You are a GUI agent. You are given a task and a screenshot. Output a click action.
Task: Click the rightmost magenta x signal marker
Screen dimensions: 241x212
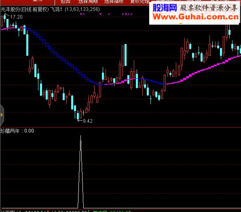pyautogui.click(x=131, y=14)
